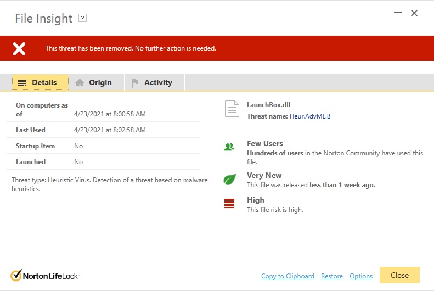Click the Restore link

332,276
